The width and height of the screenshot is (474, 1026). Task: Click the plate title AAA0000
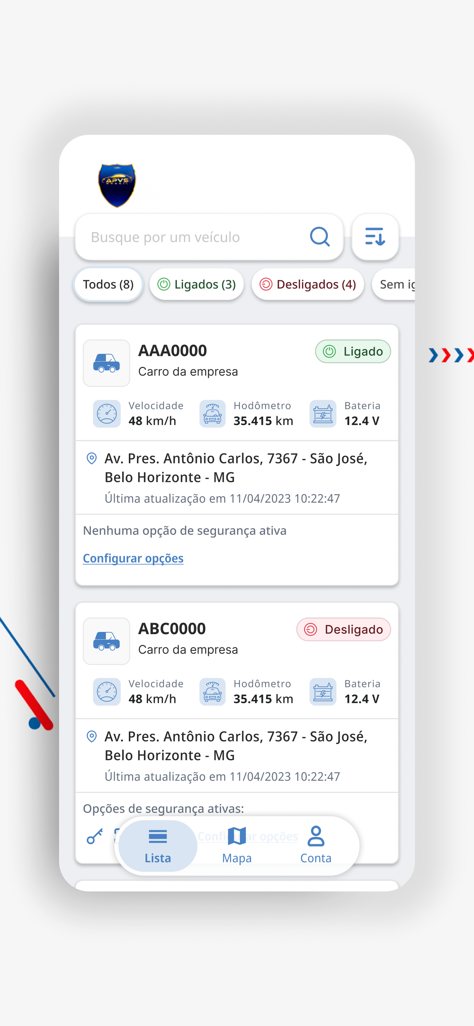pyautogui.click(x=172, y=350)
